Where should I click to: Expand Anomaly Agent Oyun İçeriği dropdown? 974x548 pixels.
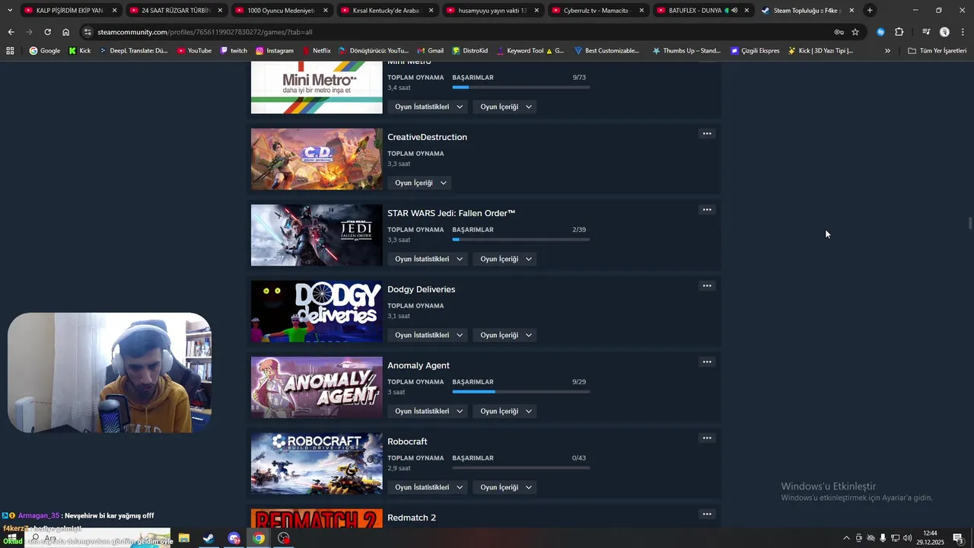[x=506, y=411]
